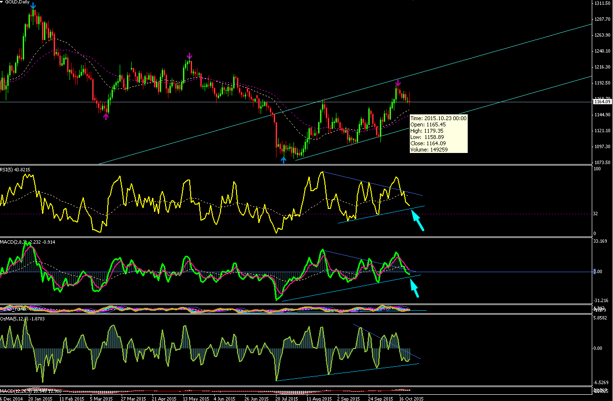Select the magenta up arrow below the March low
The width and height of the screenshot is (613, 401).
pos(106,116)
